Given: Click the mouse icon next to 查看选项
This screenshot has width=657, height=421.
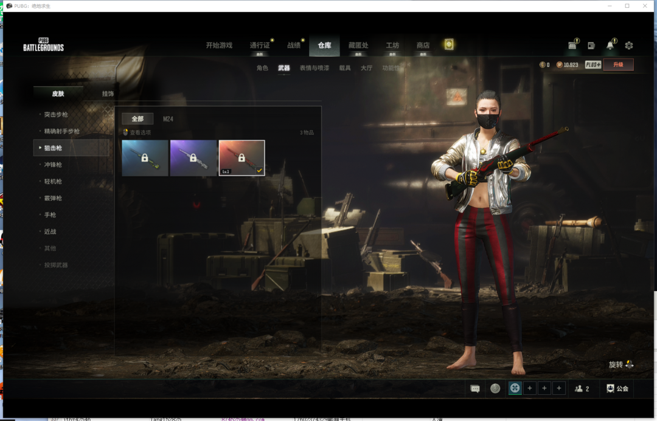Looking at the screenshot, I should click(x=125, y=132).
